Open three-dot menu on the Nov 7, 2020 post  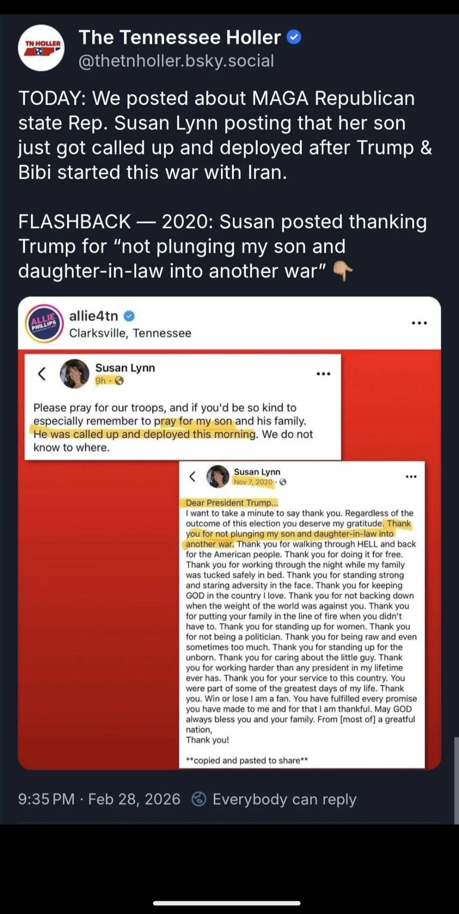point(411,477)
